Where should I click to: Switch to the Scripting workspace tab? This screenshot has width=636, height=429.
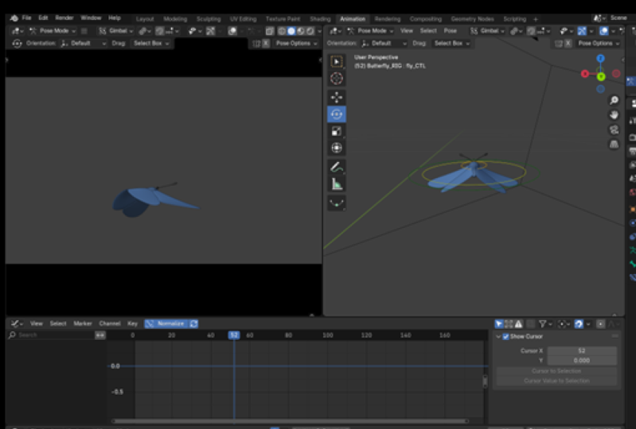[x=515, y=19]
